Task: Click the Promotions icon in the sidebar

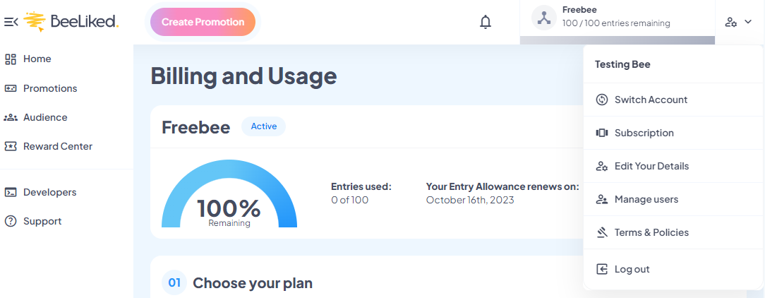Action: [x=11, y=88]
